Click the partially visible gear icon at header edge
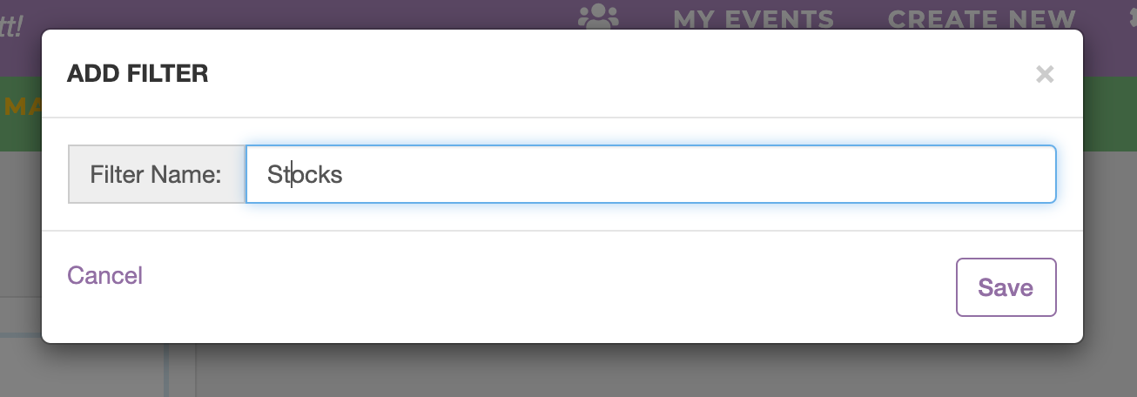The height and width of the screenshot is (397, 1137). point(1131,17)
